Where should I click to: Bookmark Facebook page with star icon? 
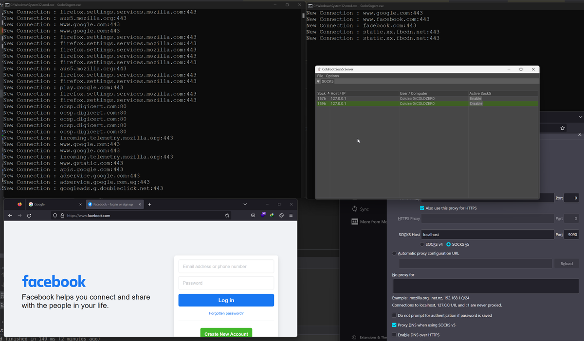(227, 215)
